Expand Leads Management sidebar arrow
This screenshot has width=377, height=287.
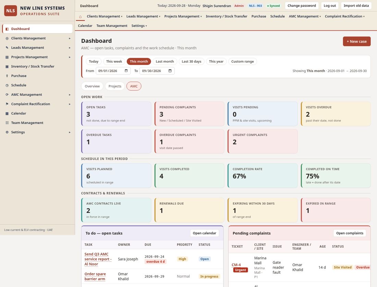[70, 48]
